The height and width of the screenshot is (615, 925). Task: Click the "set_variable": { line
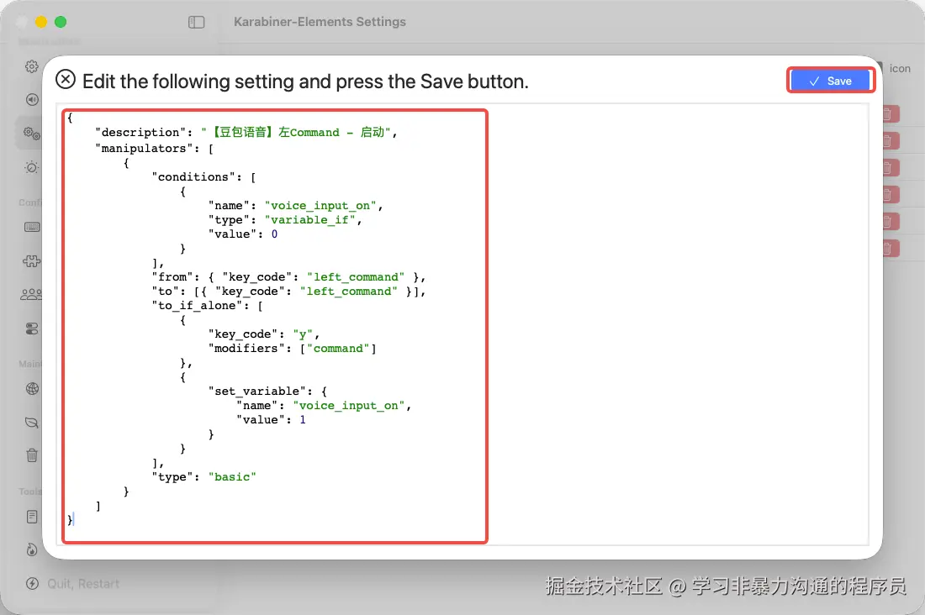(x=267, y=391)
